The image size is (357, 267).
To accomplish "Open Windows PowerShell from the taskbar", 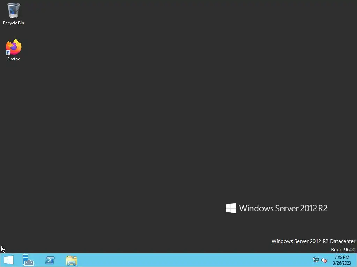I will pos(50,260).
